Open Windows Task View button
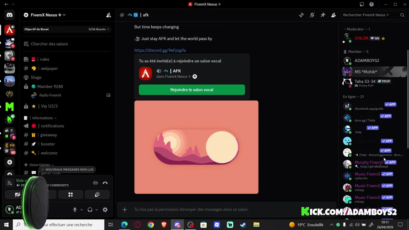This screenshot has width=409, height=230. (x=111, y=225)
